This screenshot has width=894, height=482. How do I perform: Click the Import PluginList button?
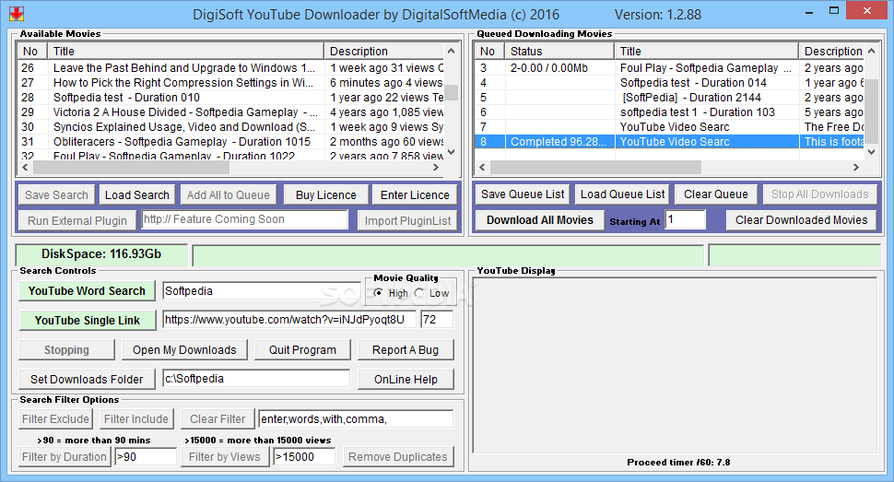[407, 221]
